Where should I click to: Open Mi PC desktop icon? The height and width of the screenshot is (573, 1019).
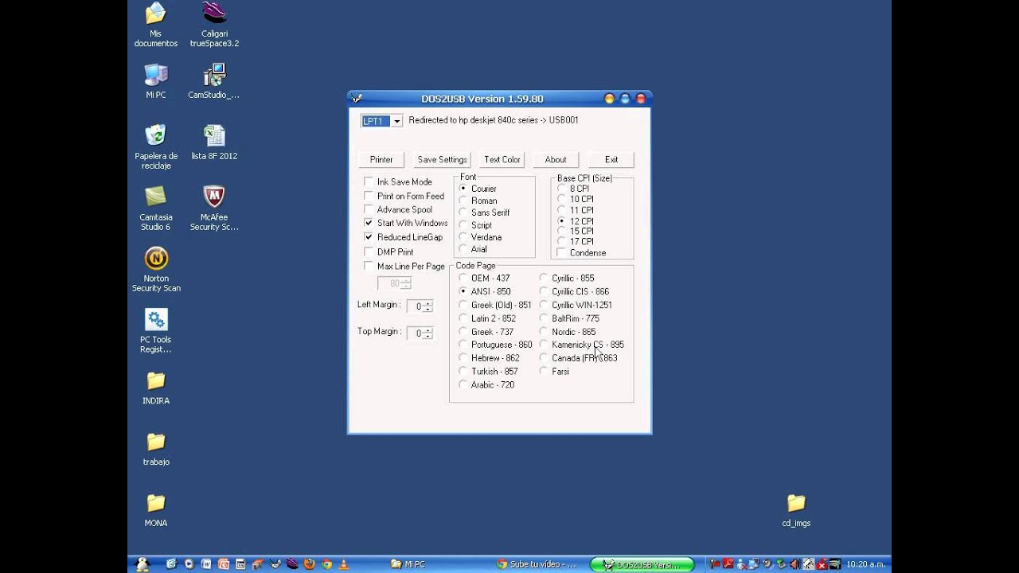pos(156,81)
